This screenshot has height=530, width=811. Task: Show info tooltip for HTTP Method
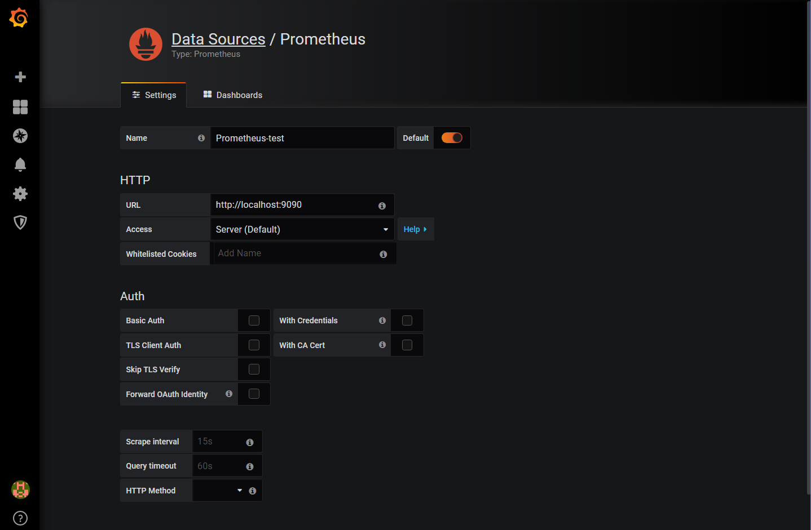click(253, 491)
